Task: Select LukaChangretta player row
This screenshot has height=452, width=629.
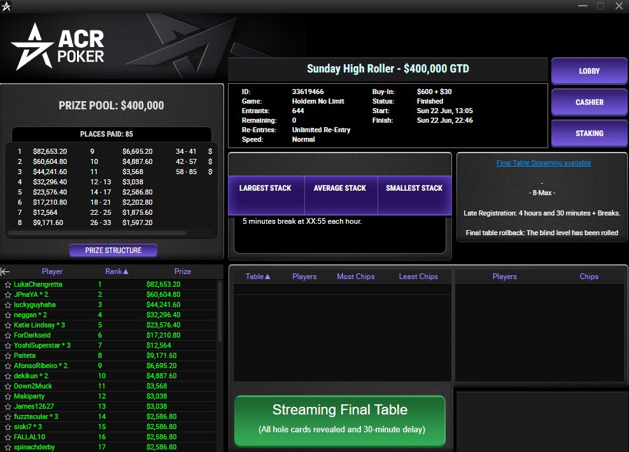Action: coord(108,285)
